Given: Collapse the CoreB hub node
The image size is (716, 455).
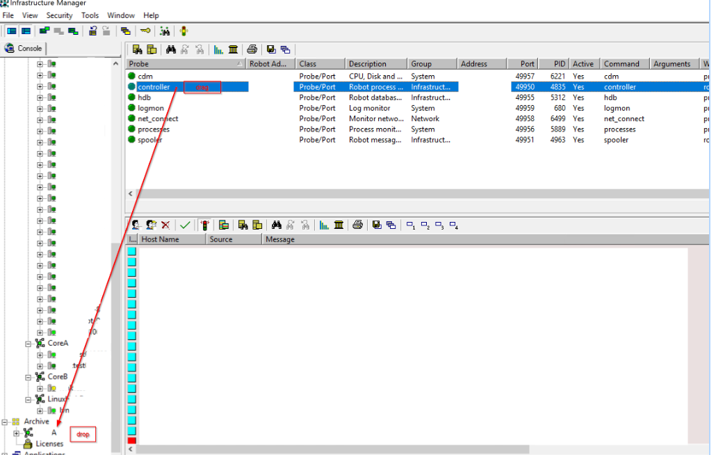Looking at the screenshot, I should (29, 377).
